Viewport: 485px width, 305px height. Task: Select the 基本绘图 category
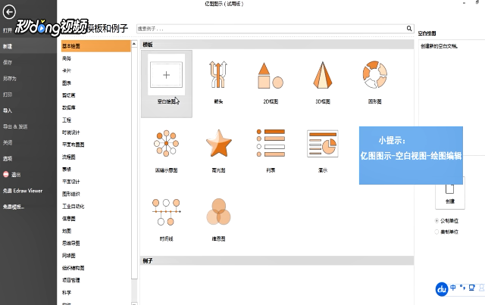click(96, 46)
